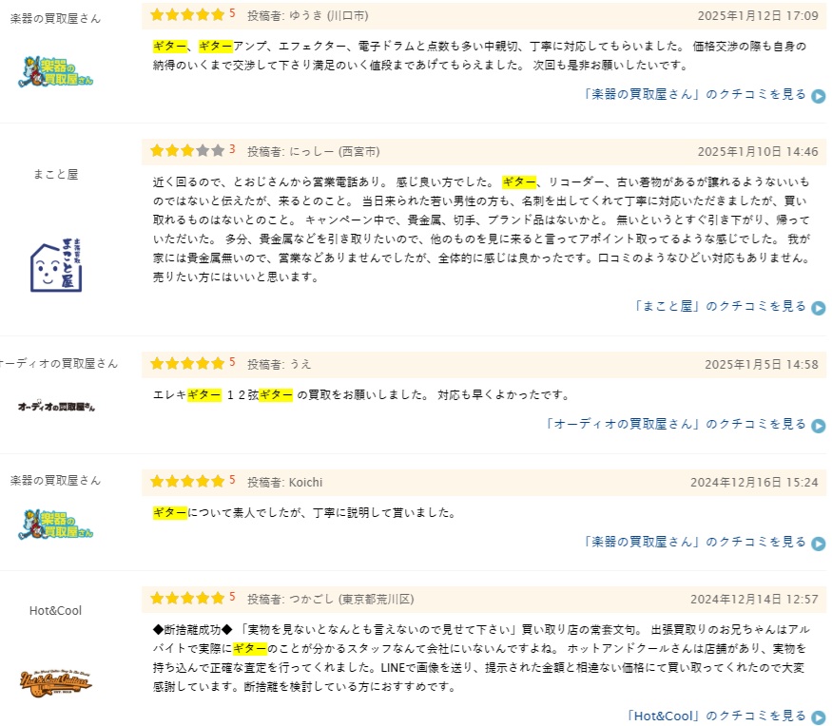
Task: Click the オーディオの買取屋さん logo image
Action: tap(56, 407)
